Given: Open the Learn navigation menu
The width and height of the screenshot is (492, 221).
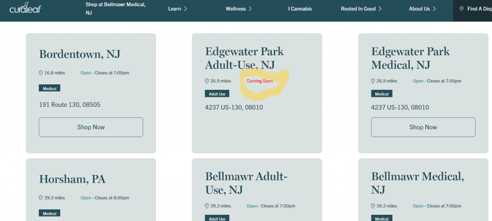Looking at the screenshot, I should pos(174,9).
